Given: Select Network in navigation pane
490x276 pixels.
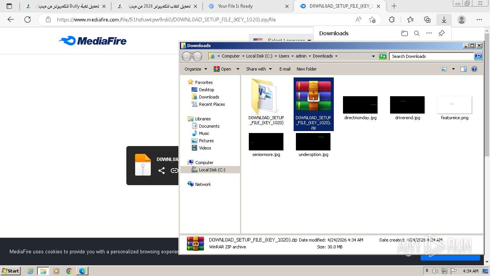Looking at the screenshot, I should [203, 184].
